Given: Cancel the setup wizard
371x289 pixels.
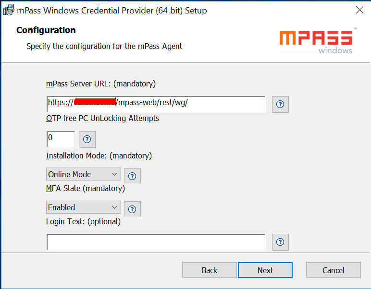Looking at the screenshot, I should click(334, 270).
